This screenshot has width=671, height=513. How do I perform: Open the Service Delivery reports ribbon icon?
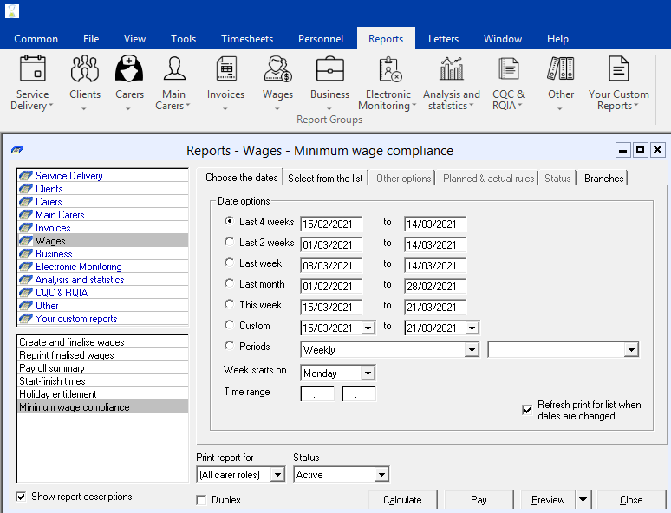[x=32, y=69]
